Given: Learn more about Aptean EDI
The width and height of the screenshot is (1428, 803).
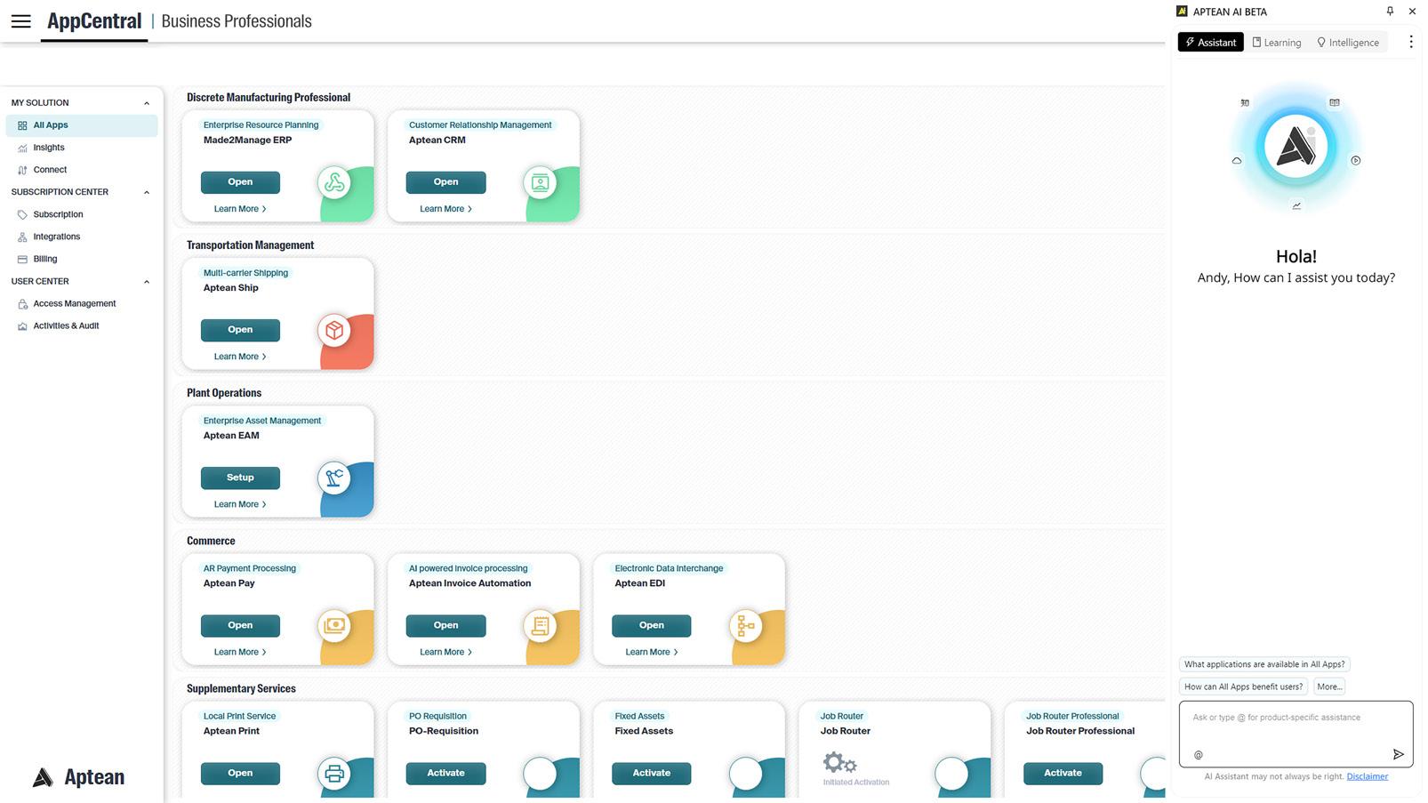Looking at the screenshot, I should tap(652, 652).
